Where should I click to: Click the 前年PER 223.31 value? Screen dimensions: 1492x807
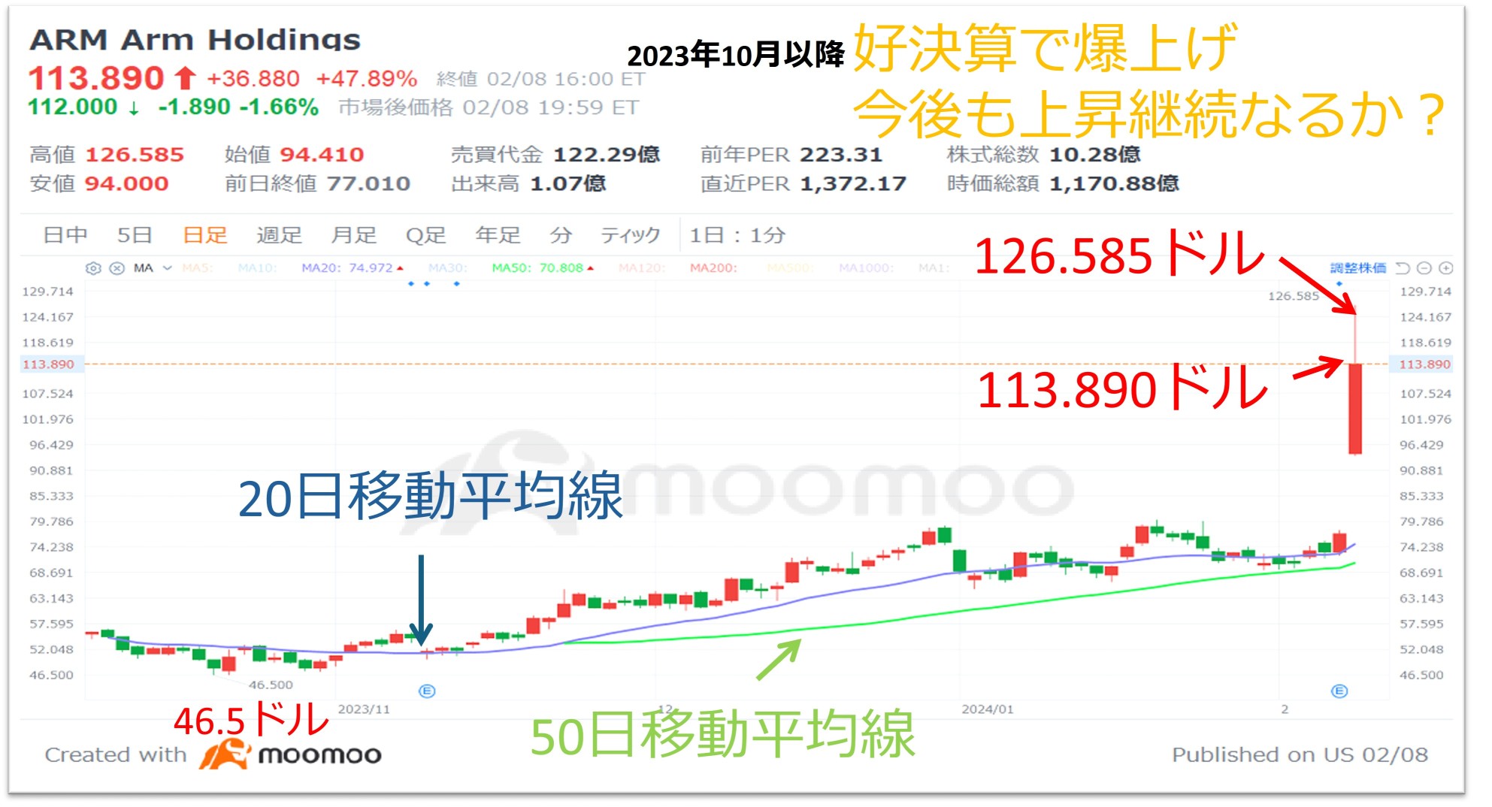[841, 155]
